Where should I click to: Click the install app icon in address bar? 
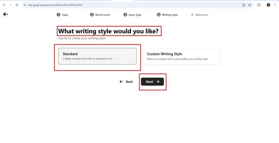coord(244,5)
